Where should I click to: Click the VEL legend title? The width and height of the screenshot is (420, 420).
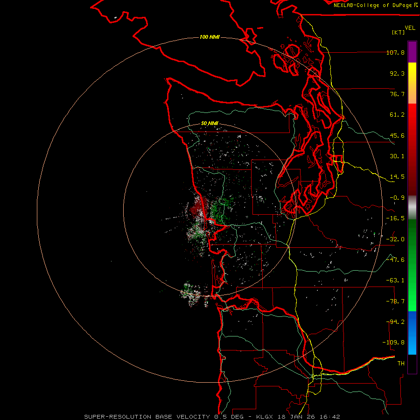pyautogui.click(x=410, y=28)
